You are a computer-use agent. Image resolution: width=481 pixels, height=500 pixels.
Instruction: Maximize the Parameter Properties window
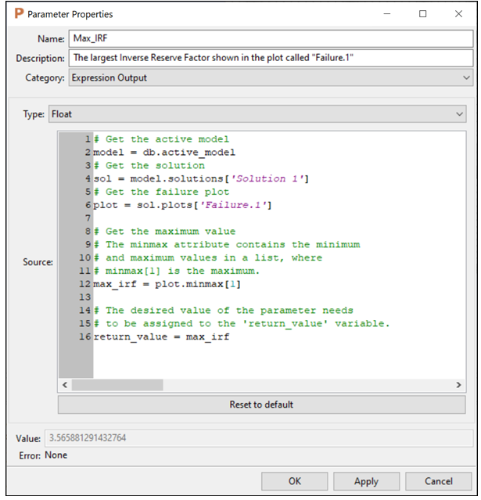click(x=422, y=14)
